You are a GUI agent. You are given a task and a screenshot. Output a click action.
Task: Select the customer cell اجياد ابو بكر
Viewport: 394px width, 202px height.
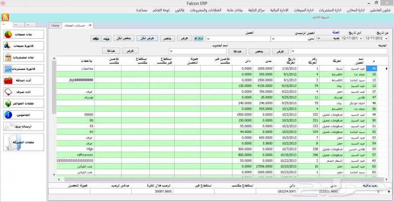point(355,103)
